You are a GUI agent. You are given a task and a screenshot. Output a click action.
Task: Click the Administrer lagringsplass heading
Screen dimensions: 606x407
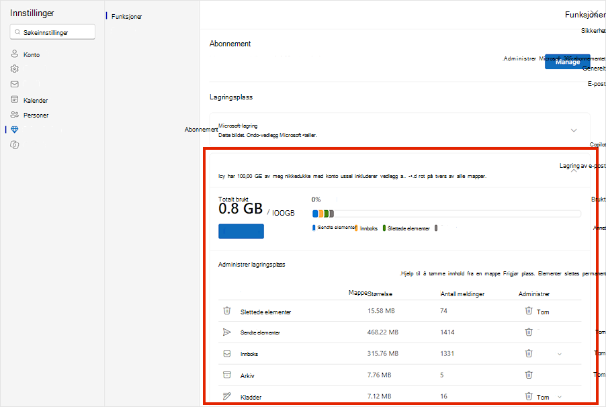point(251,265)
